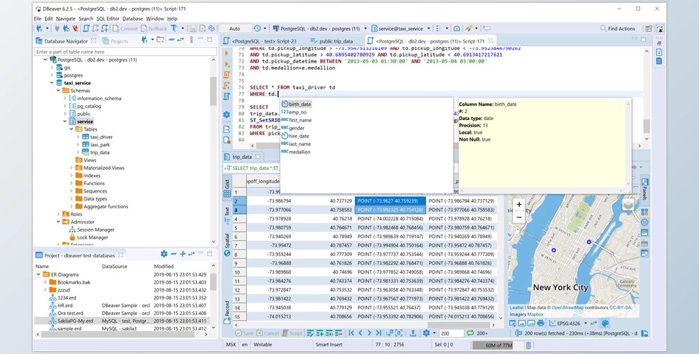Screen dimensions: 699x354
Task: Expand the Roles node
Action: tap(58, 215)
